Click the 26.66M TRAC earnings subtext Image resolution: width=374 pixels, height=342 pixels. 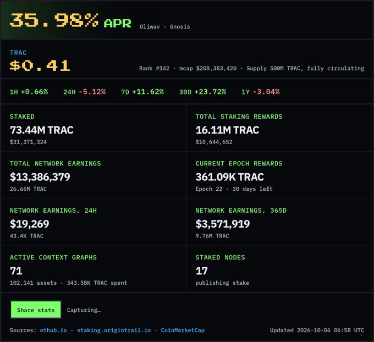click(28, 189)
